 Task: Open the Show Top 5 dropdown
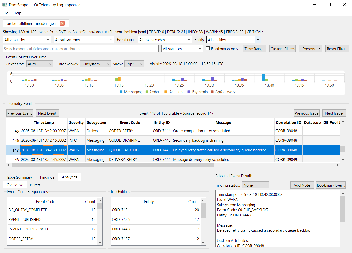coord(134,64)
